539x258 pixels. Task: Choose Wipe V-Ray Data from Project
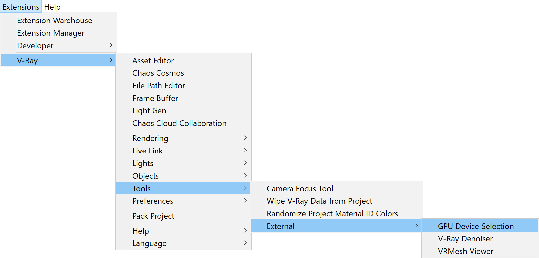(337, 201)
